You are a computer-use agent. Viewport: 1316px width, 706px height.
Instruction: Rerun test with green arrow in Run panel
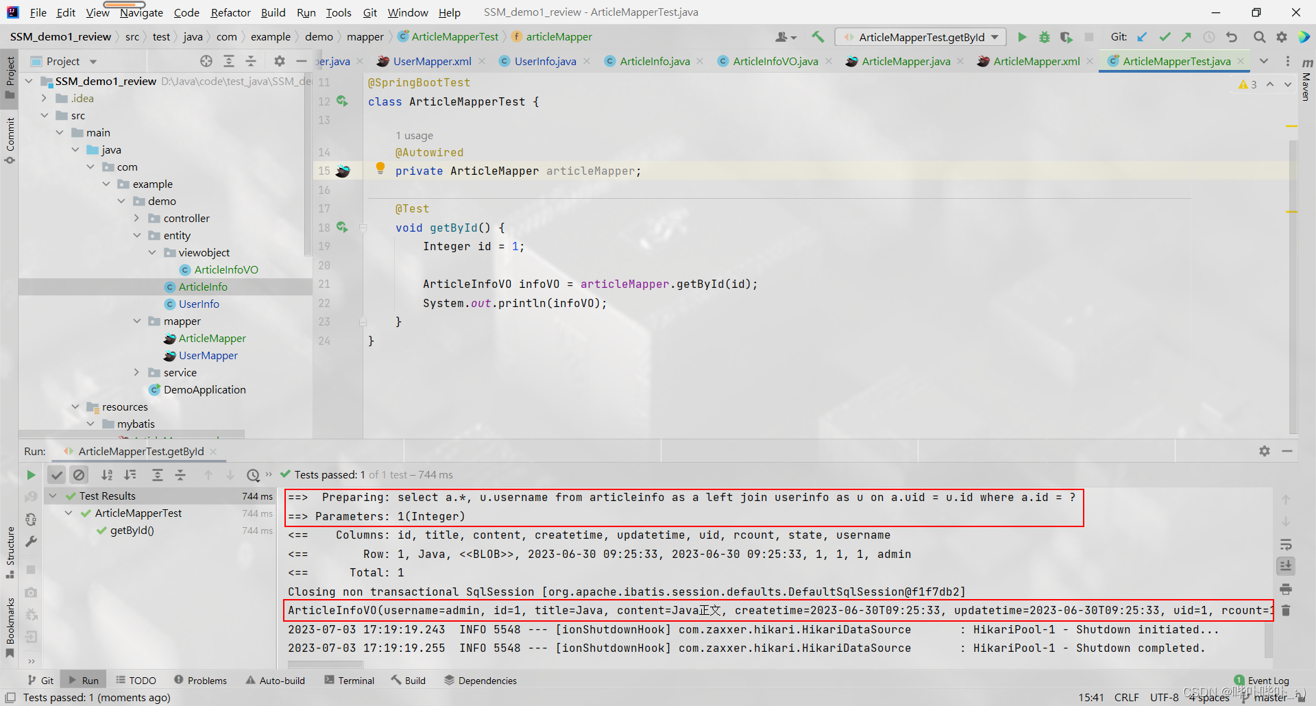(31, 474)
